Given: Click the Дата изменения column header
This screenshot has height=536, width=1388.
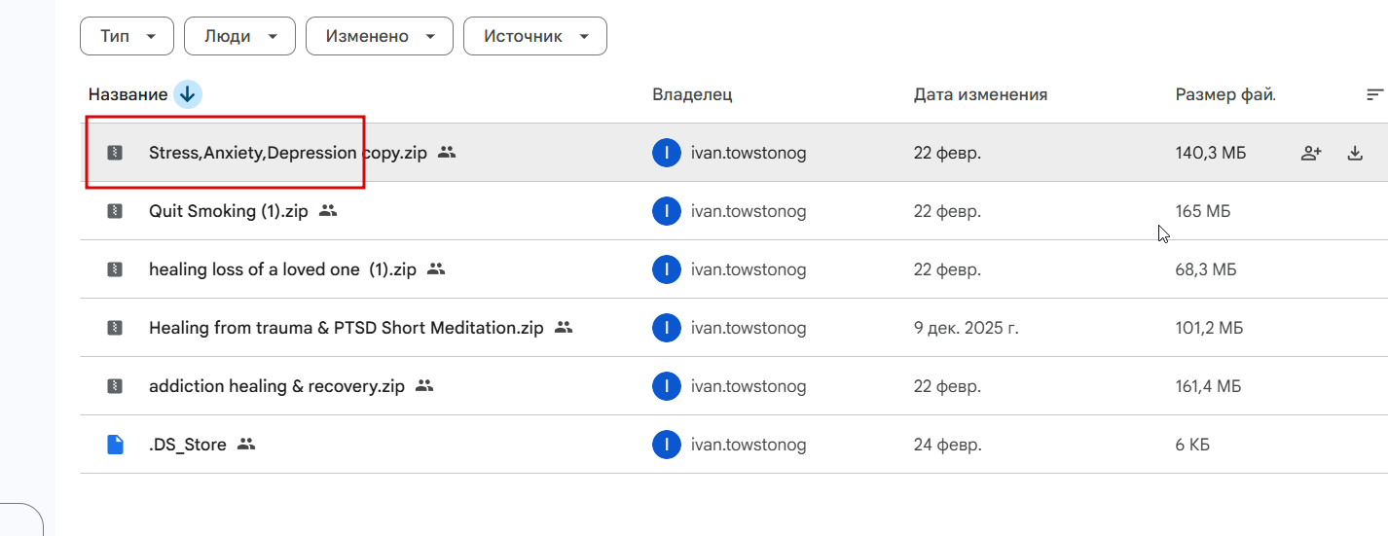Looking at the screenshot, I should tap(980, 94).
